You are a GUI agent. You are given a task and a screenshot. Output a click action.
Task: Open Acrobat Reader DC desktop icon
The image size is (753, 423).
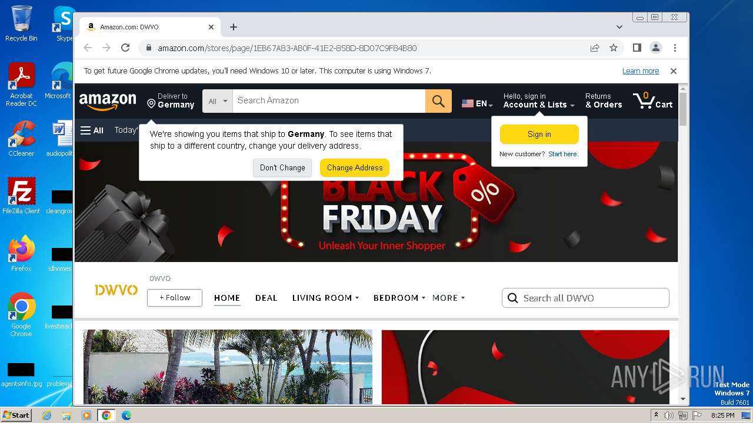(21, 85)
